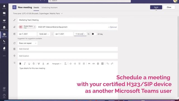179x101 pixels.
Task: Send the meeting invitation
Action: click(156, 7)
